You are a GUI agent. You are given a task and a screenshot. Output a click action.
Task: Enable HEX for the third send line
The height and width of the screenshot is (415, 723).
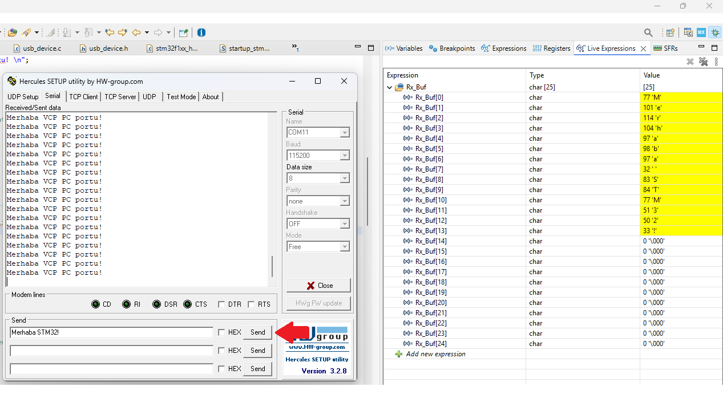(221, 369)
